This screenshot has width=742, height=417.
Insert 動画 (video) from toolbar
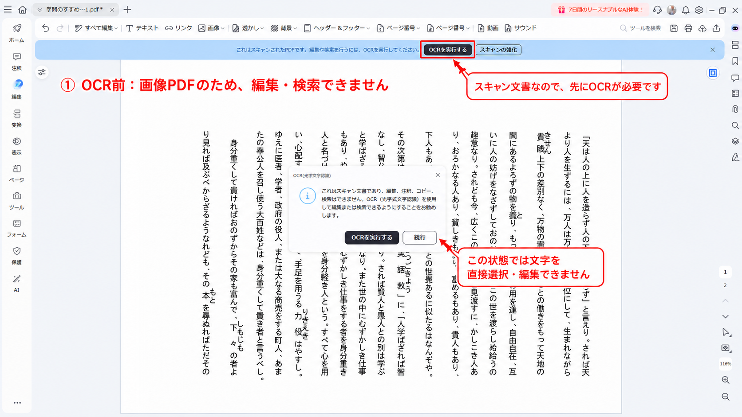click(488, 28)
